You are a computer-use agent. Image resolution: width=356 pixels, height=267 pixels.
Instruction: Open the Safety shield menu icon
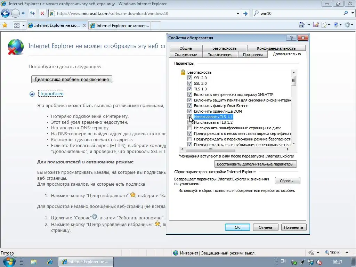336,25
